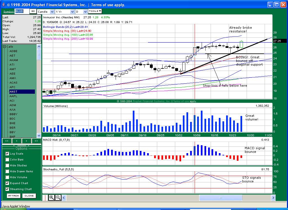Go to previous symbol with < button

[17, 141]
